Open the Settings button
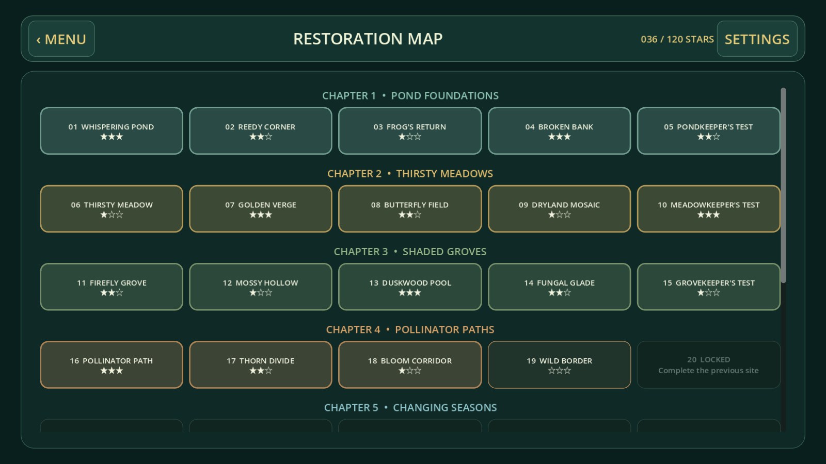This screenshot has width=826, height=464. (x=757, y=39)
